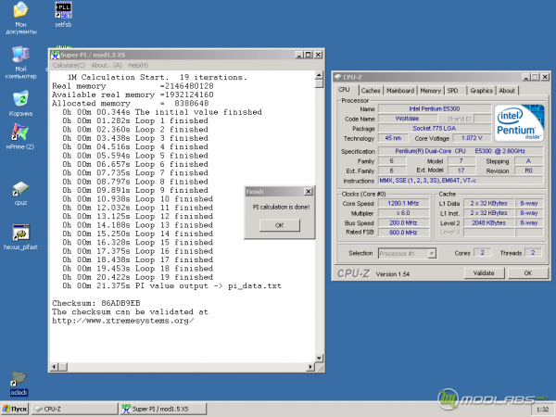Click the Package value Socket 775 LGA
This screenshot has width=556, height=417.
tap(435, 129)
